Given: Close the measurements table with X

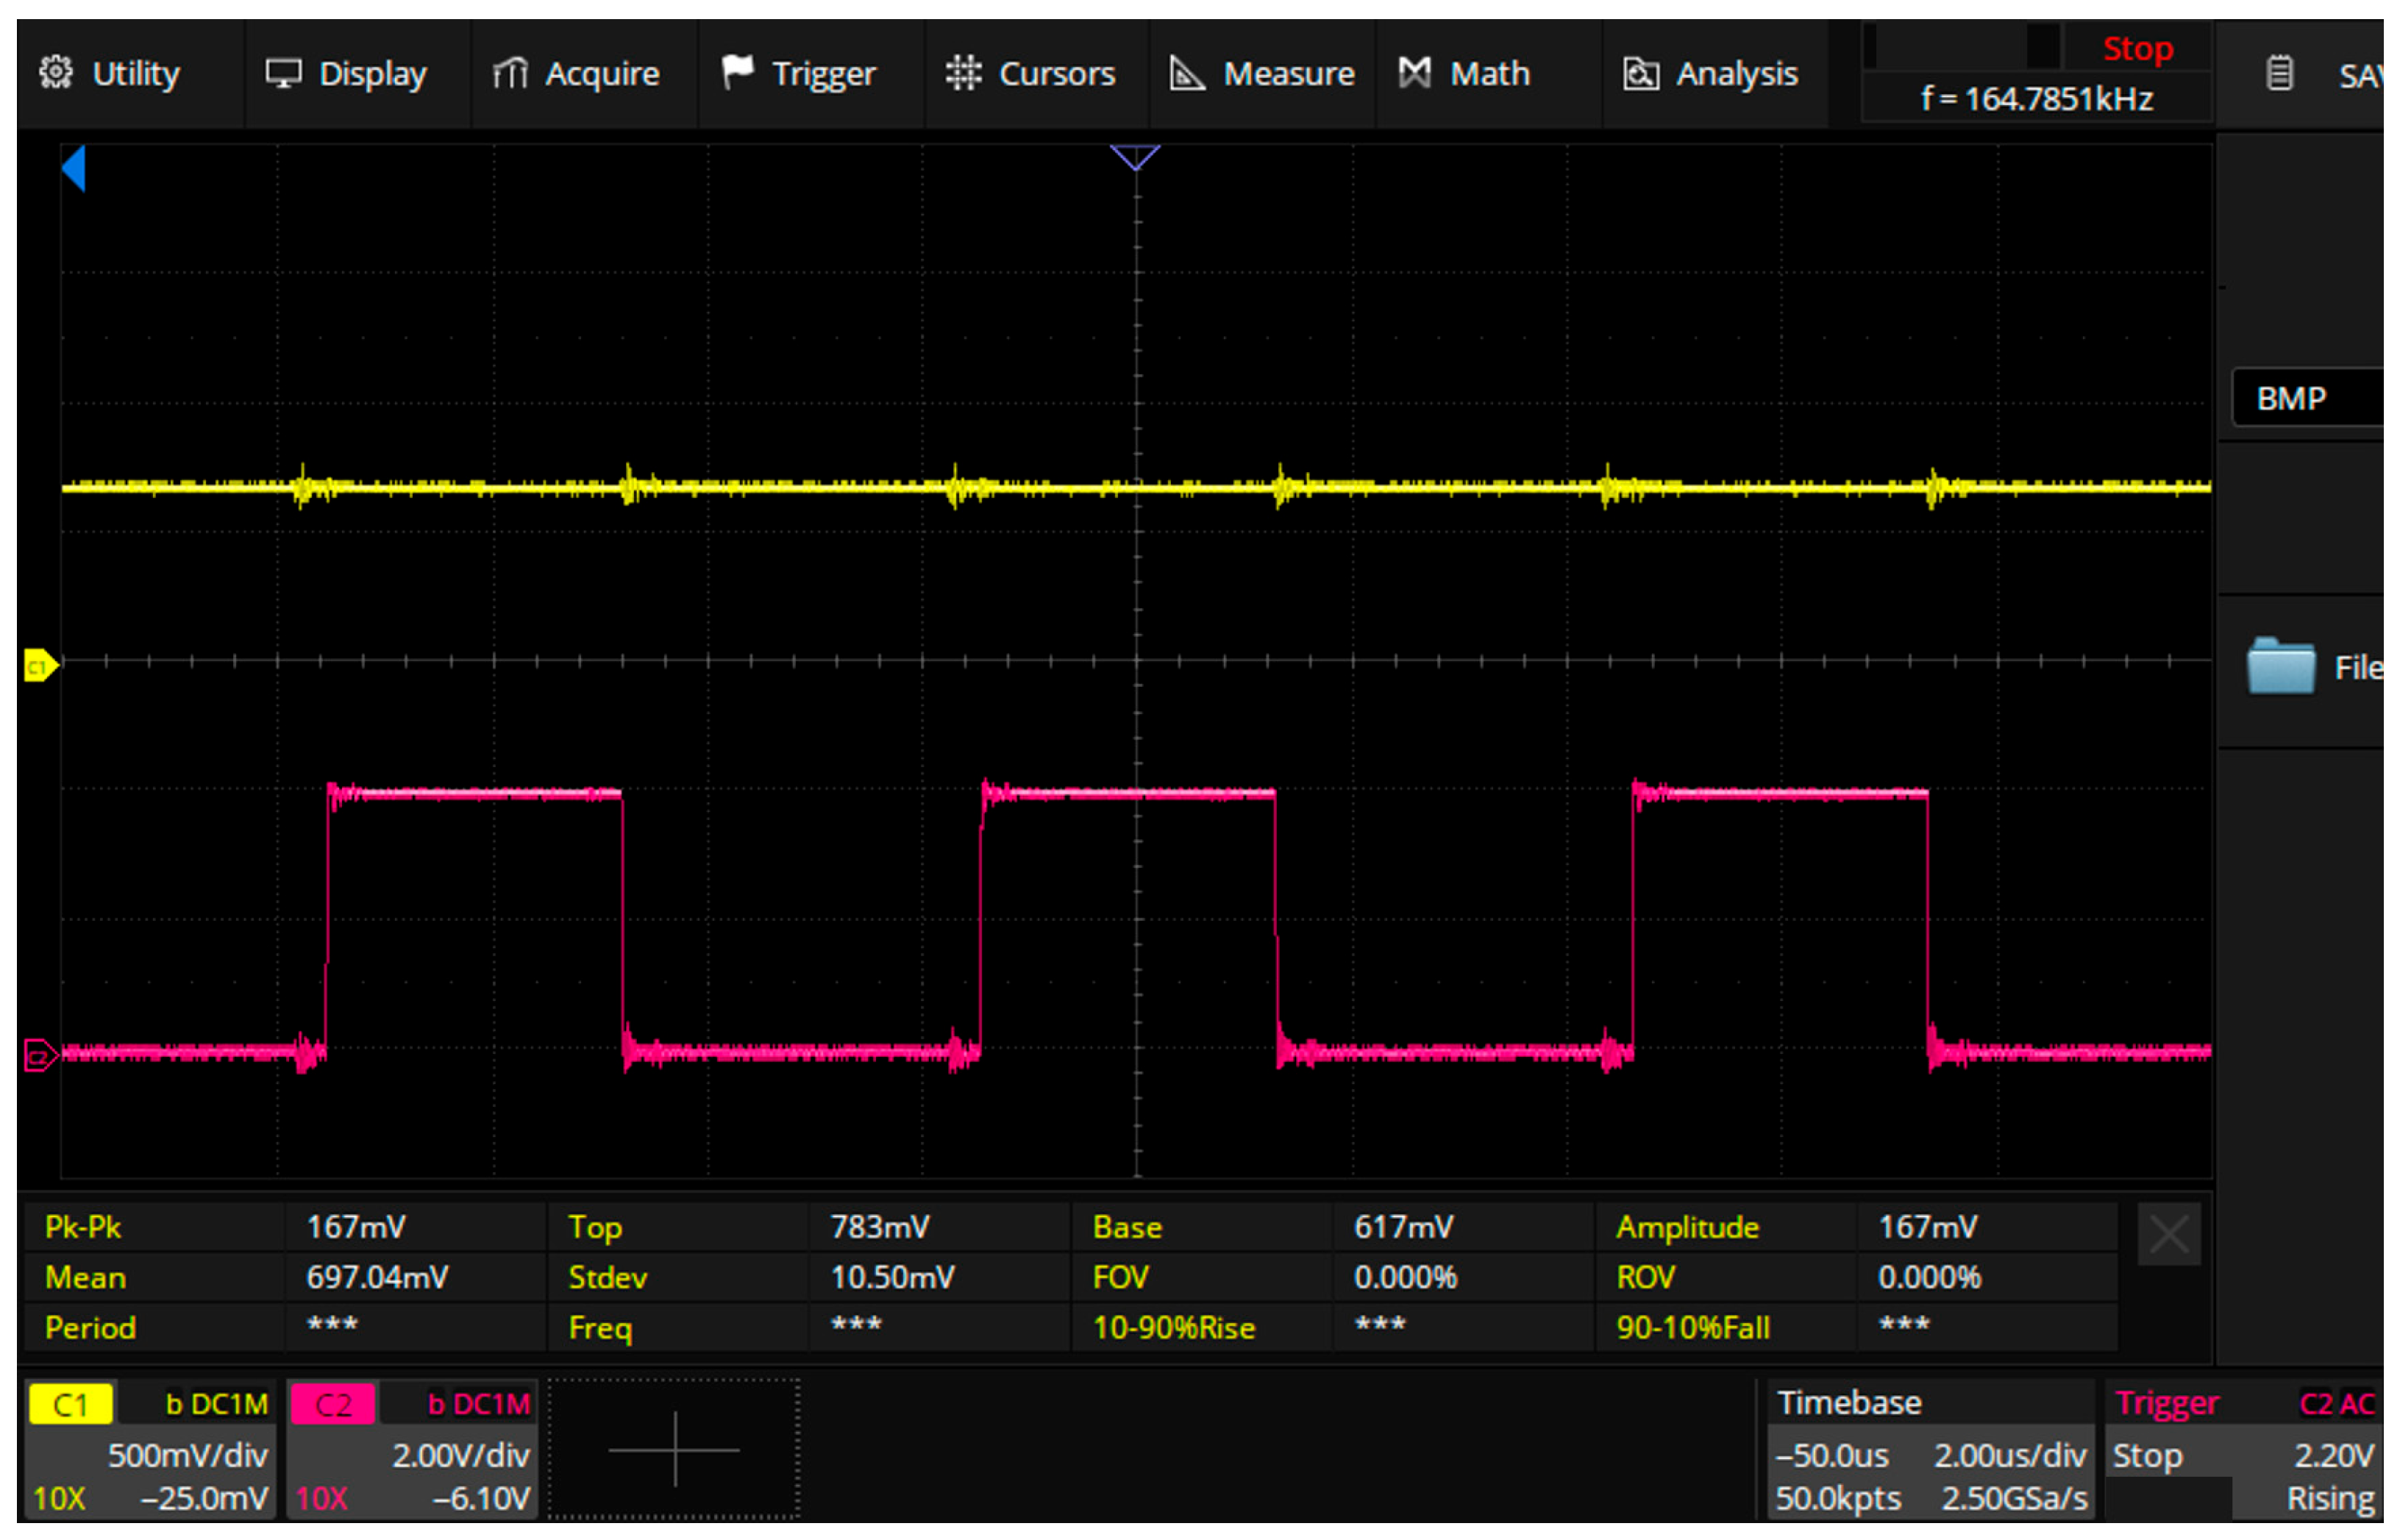Looking at the screenshot, I should [2169, 1235].
